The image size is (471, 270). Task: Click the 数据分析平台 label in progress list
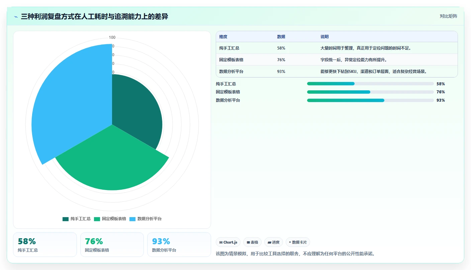[228, 100]
